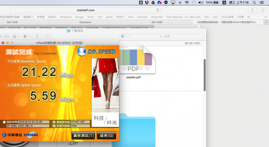Click the Dropbox icon in the menu bar
This screenshot has width=269, height=147.
tap(147, 2)
